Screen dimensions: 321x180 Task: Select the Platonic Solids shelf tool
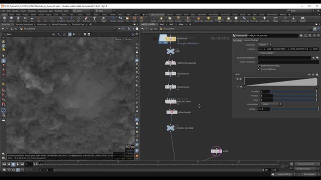103,19
